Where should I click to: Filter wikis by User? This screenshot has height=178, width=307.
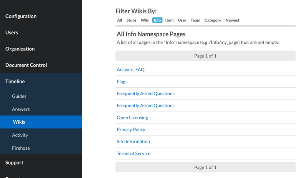pyautogui.click(x=182, y=20)
